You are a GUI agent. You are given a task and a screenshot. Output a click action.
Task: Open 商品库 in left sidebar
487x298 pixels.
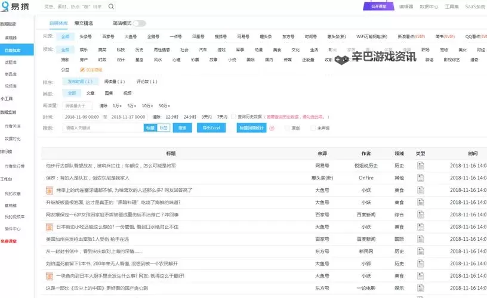coord(11,74)
